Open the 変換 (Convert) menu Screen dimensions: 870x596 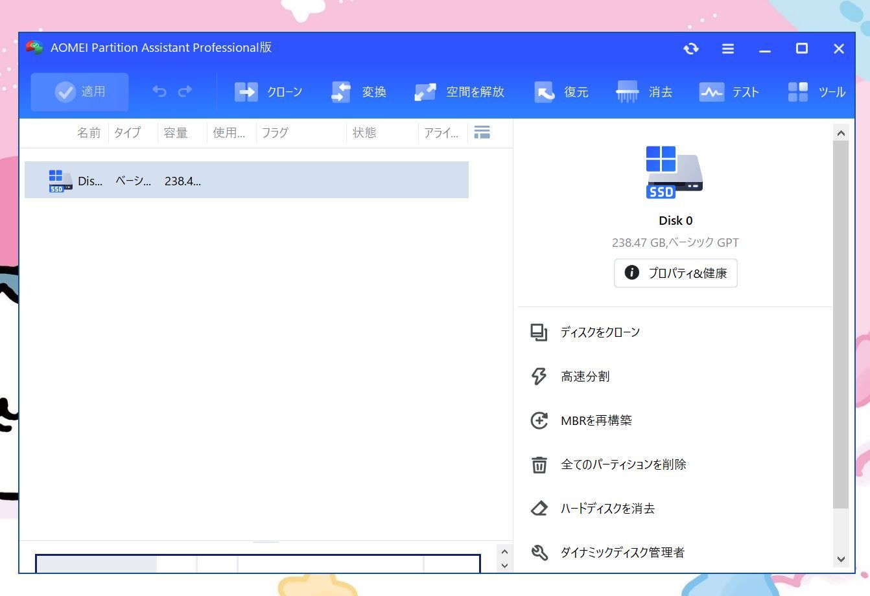click(x=359, y=92)
